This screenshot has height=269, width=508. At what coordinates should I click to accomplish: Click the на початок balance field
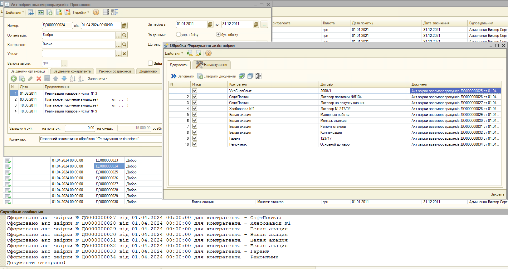pos(80,128)
